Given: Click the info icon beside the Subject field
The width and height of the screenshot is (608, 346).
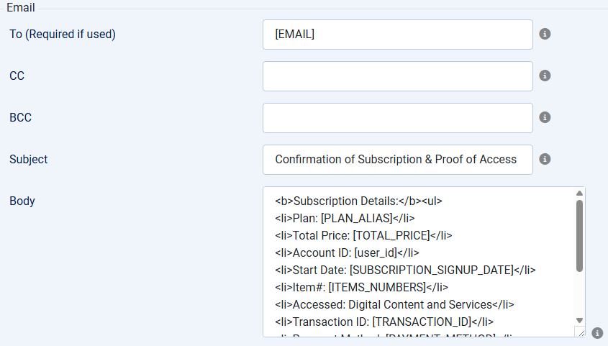Looking at the screenshot, I should click(x=545, y=159).
